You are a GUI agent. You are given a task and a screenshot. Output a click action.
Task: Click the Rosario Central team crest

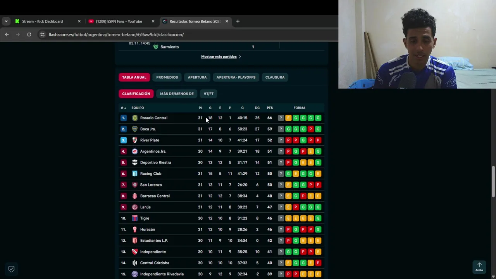[x=135, y=118]
